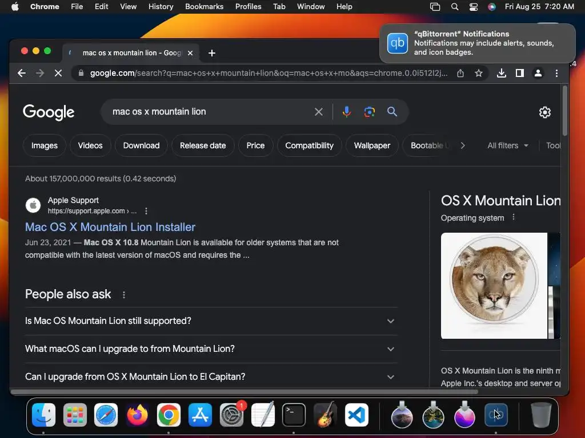Image resolution: width=585 pixels, height=438 pixels.
Task: Expand 'What macOS can I upgrade to' question
Action: [211, 349]
